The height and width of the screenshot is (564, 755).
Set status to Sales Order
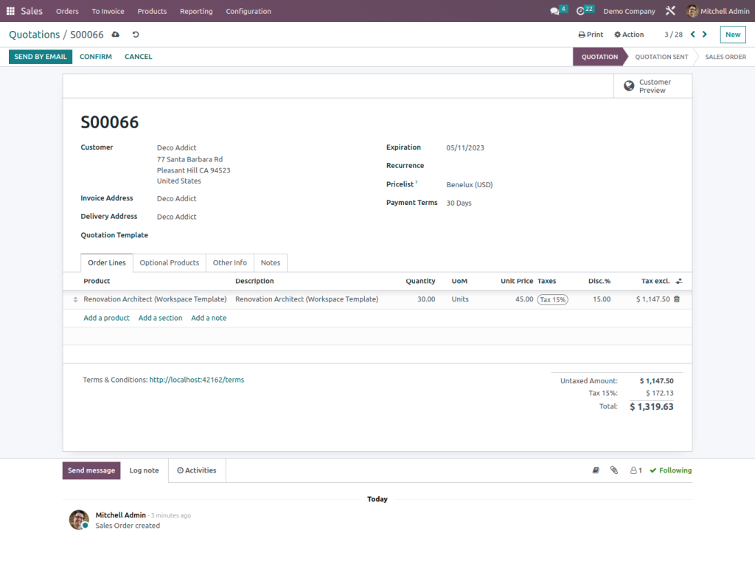click(x=726, y=57)
